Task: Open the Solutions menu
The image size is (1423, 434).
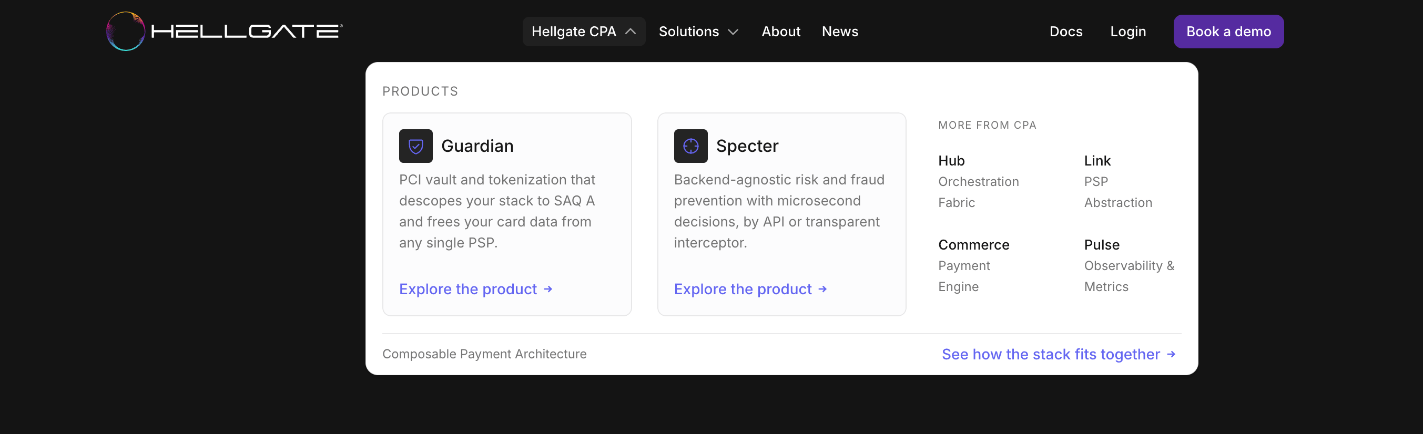Action: (x=698, y=32)
